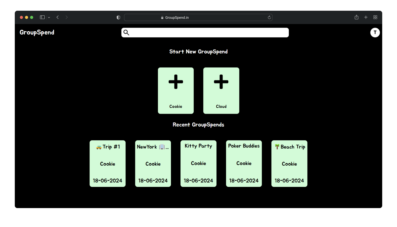Open the user profile avatar T
397x227 pixels.
pyautogui.click(x=375, y=32)
